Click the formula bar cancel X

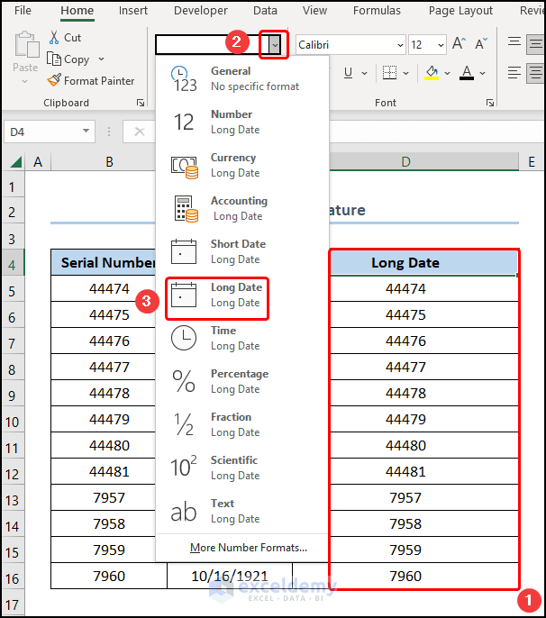pyautogui.click(x=139, y=132)
